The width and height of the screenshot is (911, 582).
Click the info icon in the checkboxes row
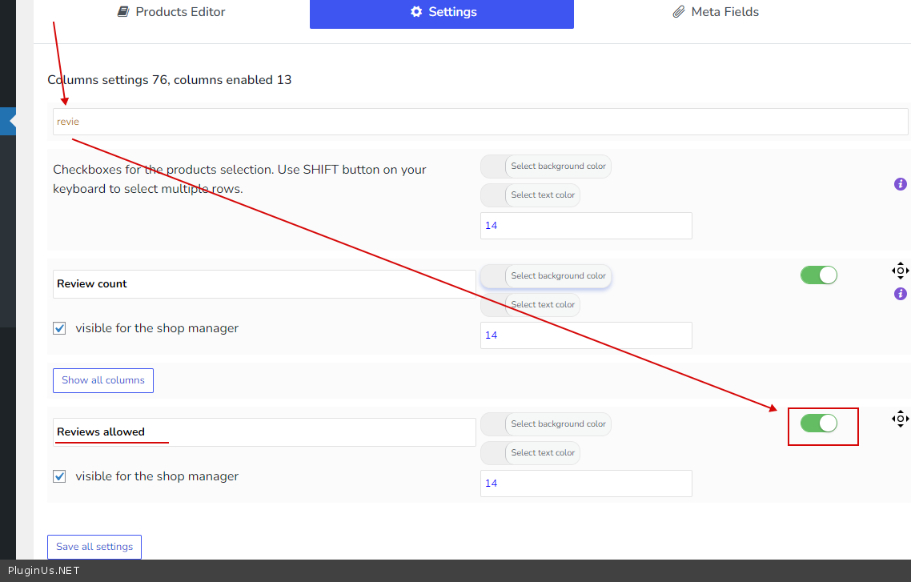pyautogui.click(x=900, y=184)
